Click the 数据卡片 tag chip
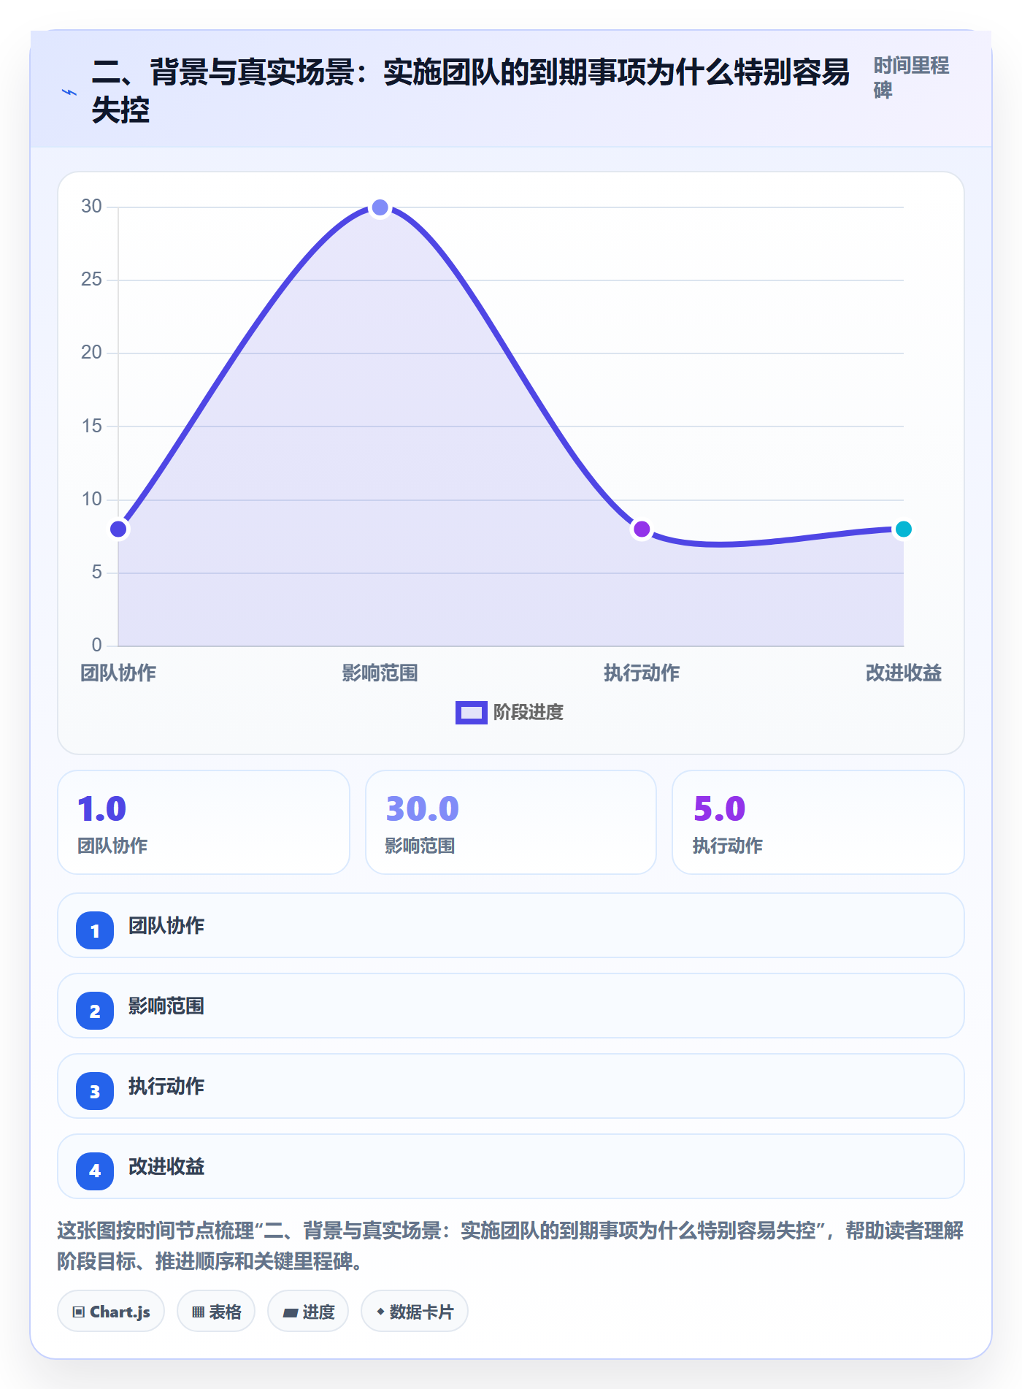 coord(415,1312)
